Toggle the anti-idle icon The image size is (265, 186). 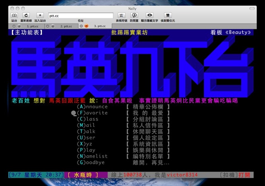pyautogui.click(x=134, y=15)
